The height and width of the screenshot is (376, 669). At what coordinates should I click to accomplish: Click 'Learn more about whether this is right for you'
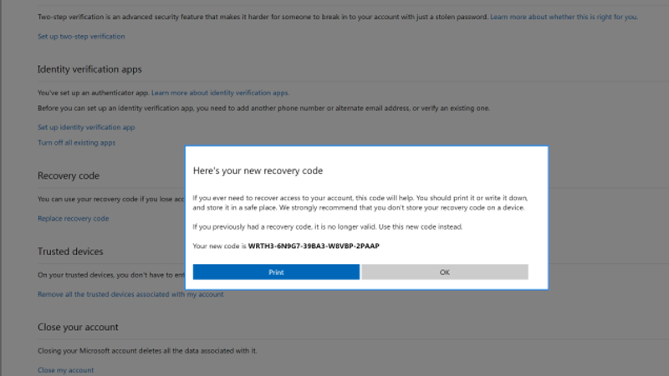(563, 17)
